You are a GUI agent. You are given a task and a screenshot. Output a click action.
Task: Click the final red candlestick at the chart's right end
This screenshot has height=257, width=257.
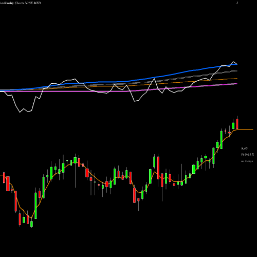click(237, 124)
